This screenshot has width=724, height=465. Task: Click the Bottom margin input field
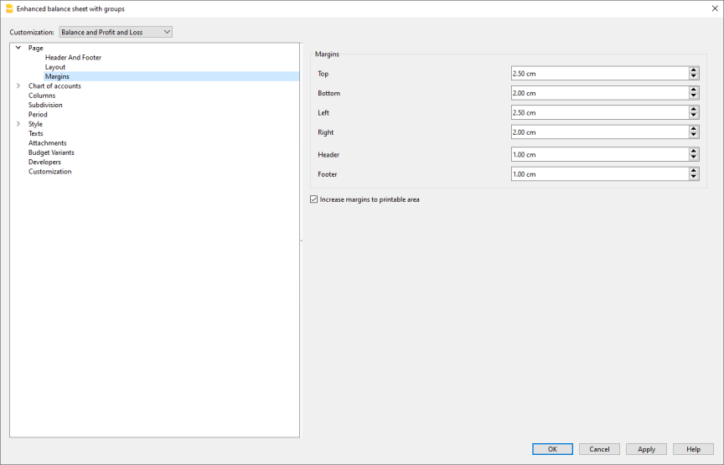600,93
